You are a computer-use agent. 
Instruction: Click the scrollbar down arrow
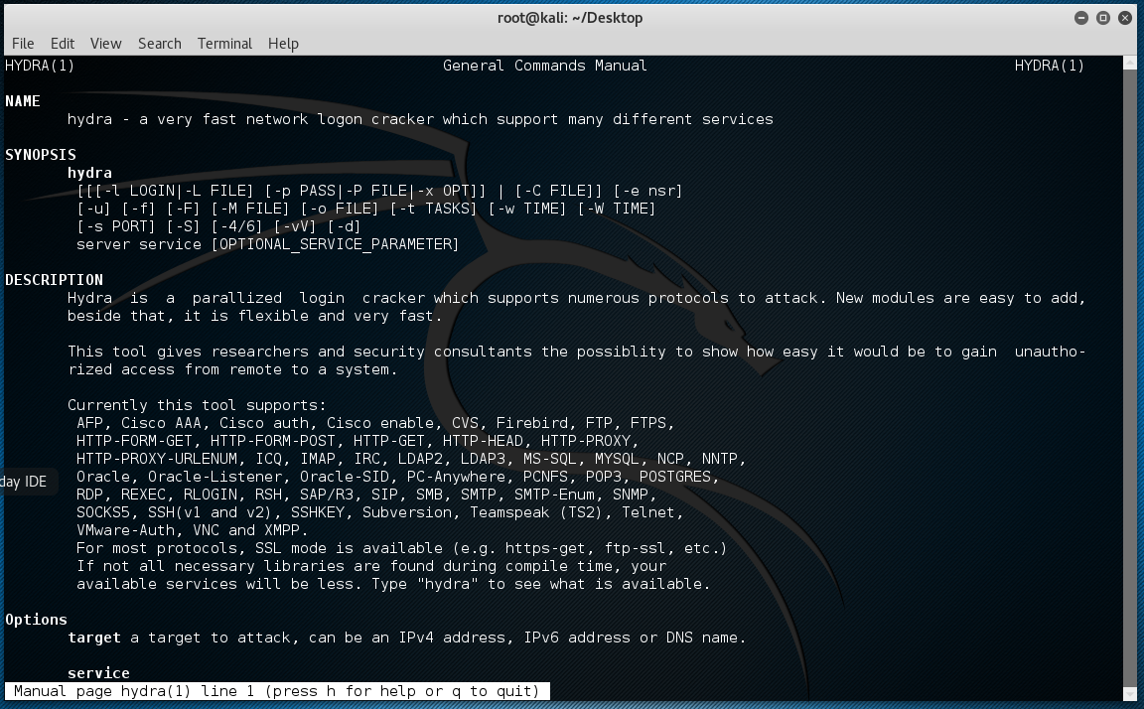tap(1130, 693)
